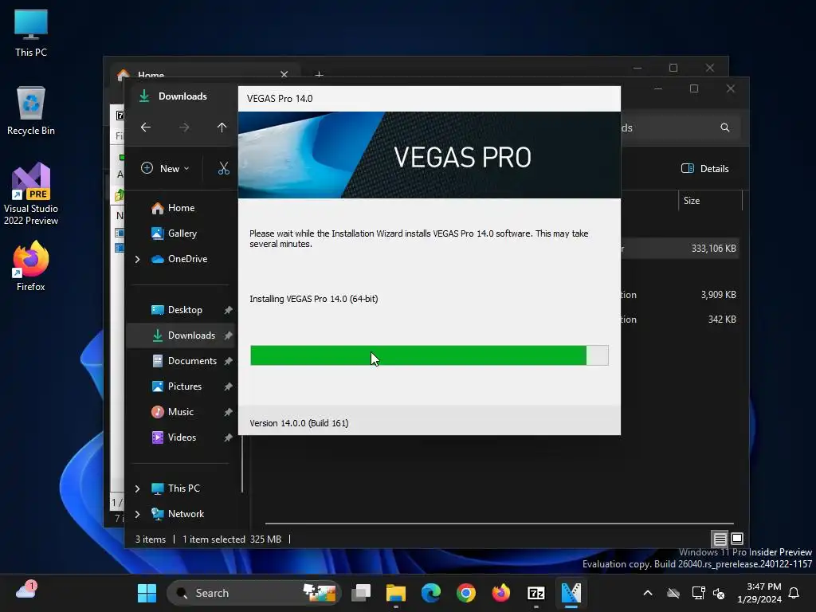This screenshot has width=816, height=612.
Task: Click the VEGAS Pro installation progress bar
Action: [x=429, y=355]
